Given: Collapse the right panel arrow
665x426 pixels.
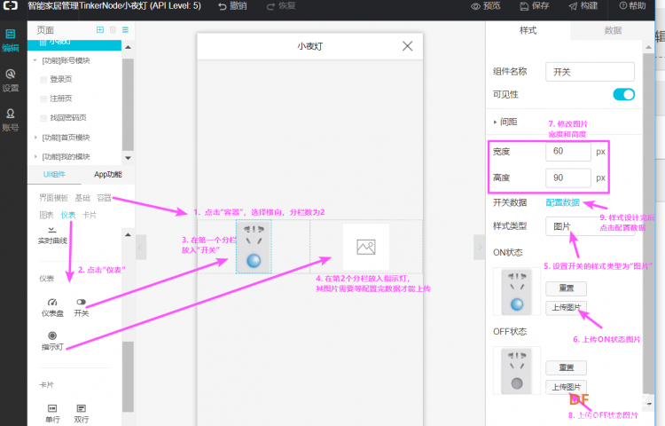Looking at the screenshot, I should (x=479, y=247).
